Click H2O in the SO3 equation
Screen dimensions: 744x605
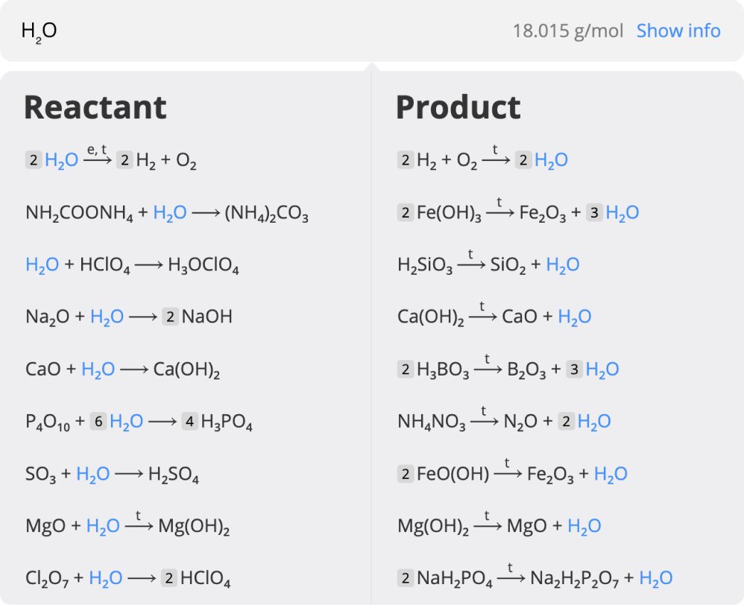[95, 473]
